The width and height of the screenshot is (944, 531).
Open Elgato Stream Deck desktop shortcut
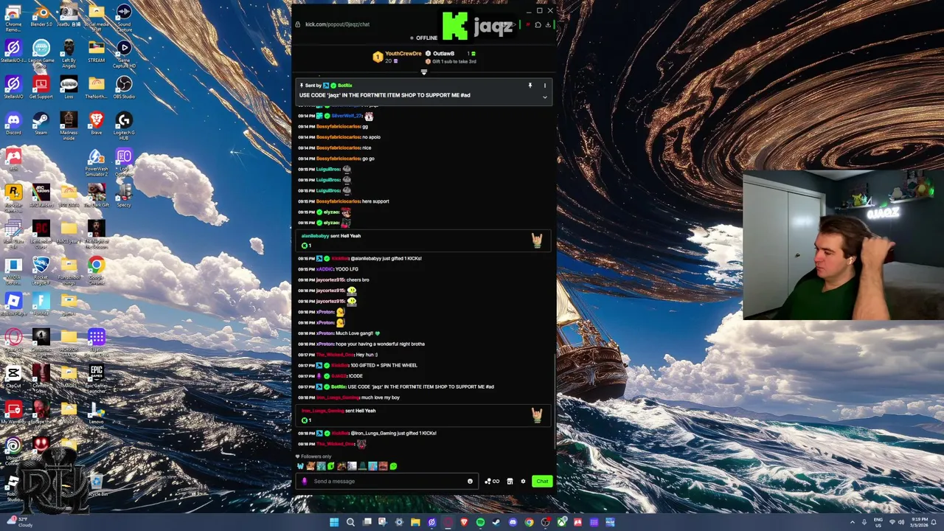(x=96, y=342)
